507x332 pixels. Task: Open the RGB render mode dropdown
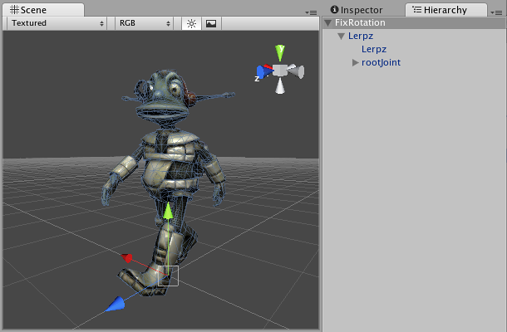coord(145,23)
